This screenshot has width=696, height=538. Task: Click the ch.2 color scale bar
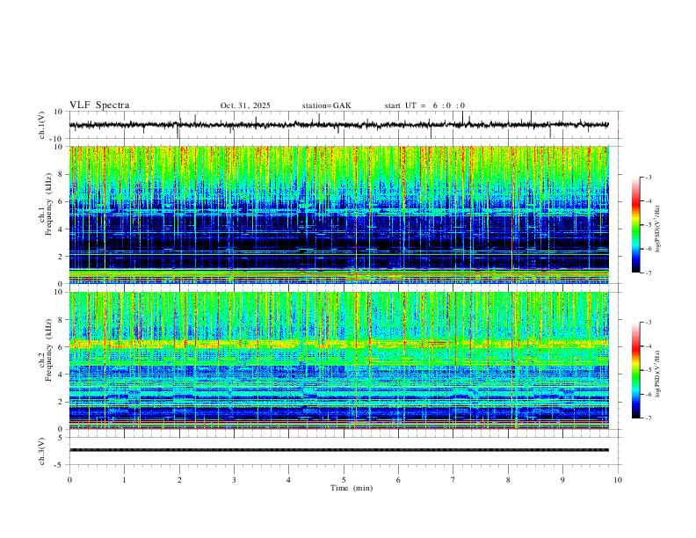tap(635, 370)
